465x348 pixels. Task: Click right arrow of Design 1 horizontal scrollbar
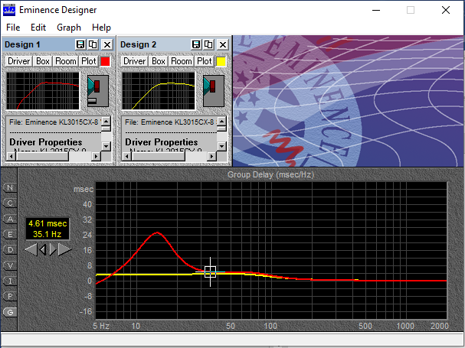pos(96,156)
